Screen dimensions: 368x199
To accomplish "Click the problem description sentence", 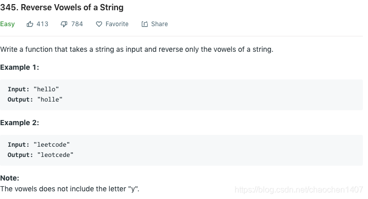I will pos(137,49).
